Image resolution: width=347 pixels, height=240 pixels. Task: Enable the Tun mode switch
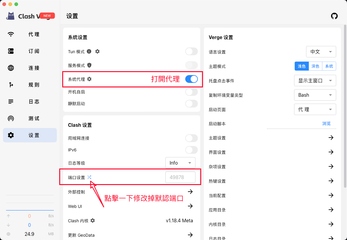coord(191,51)
